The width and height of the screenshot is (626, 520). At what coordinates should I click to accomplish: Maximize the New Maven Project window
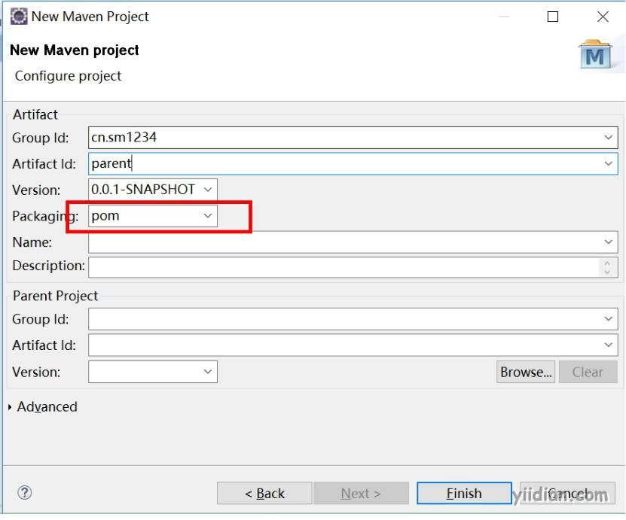(553, 17)
